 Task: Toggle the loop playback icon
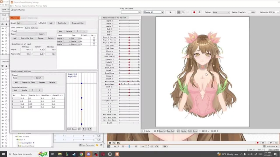coord(178,12)
